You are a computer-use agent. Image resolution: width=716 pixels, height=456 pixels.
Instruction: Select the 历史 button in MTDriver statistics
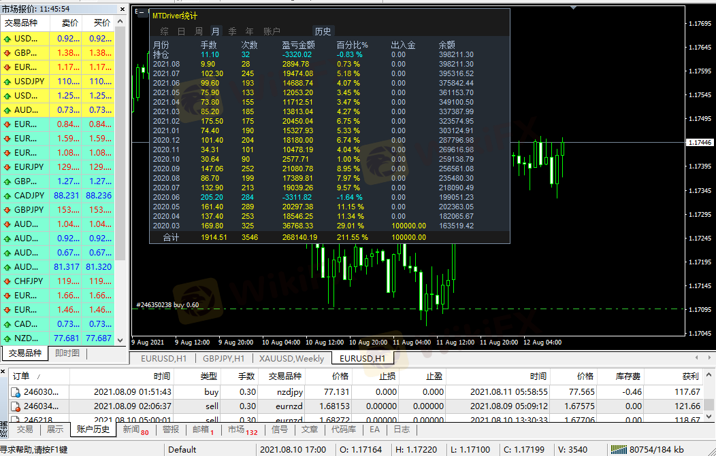click(323, 31)
